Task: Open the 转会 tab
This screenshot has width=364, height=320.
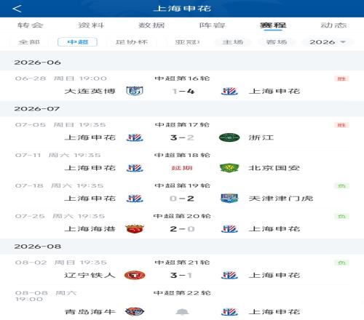Action: click(30, 25)
